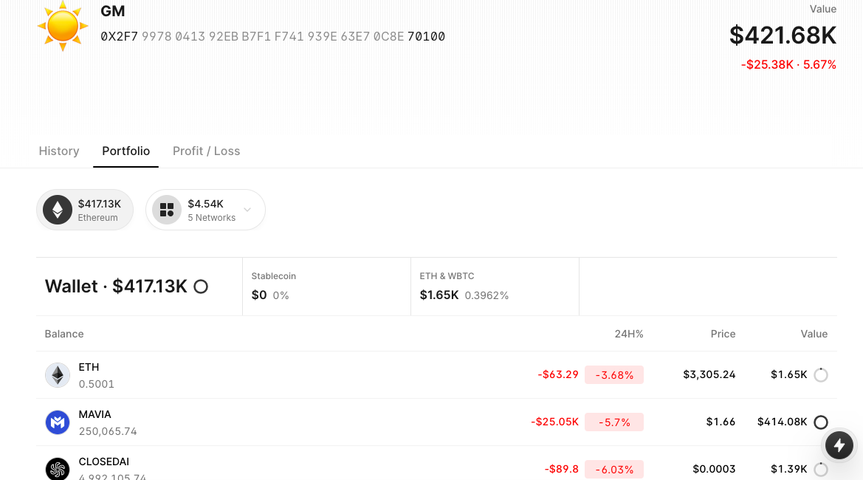Click the Ethereum network logo icon
The image size is (863, 480).
(x=58, y=210)
